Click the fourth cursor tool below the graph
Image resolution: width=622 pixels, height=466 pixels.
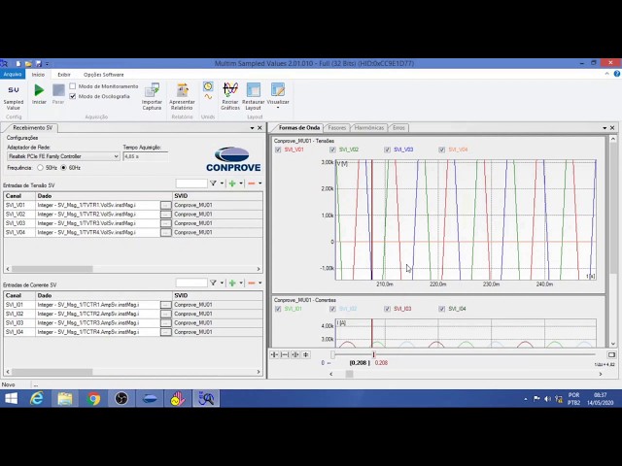tap(305, 354)
